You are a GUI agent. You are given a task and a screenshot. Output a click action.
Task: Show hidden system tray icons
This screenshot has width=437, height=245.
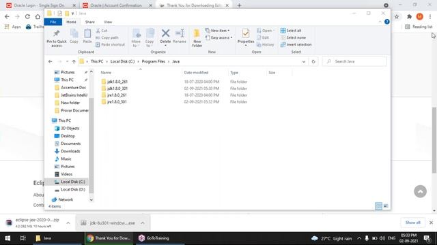point(359,238)
